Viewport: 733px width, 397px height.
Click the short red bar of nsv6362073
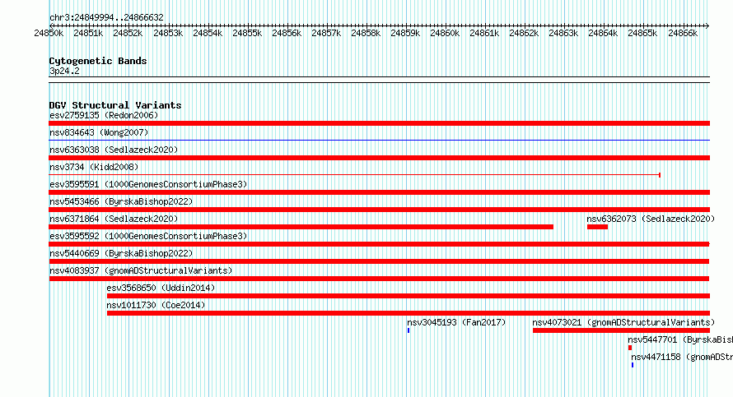[x=597, y=227]
